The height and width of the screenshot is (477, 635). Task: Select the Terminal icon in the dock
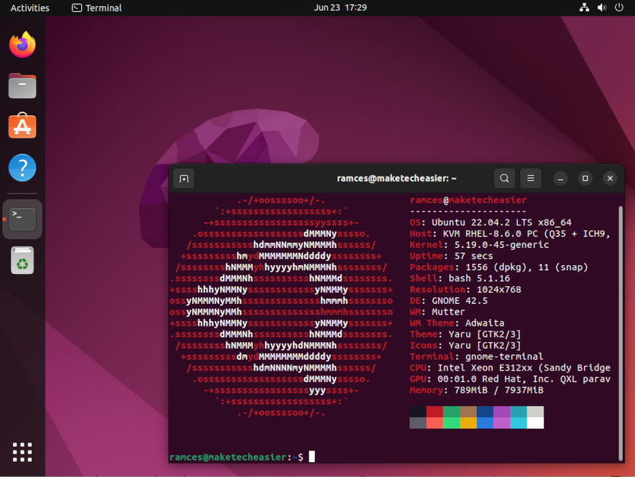coord(22,218)
